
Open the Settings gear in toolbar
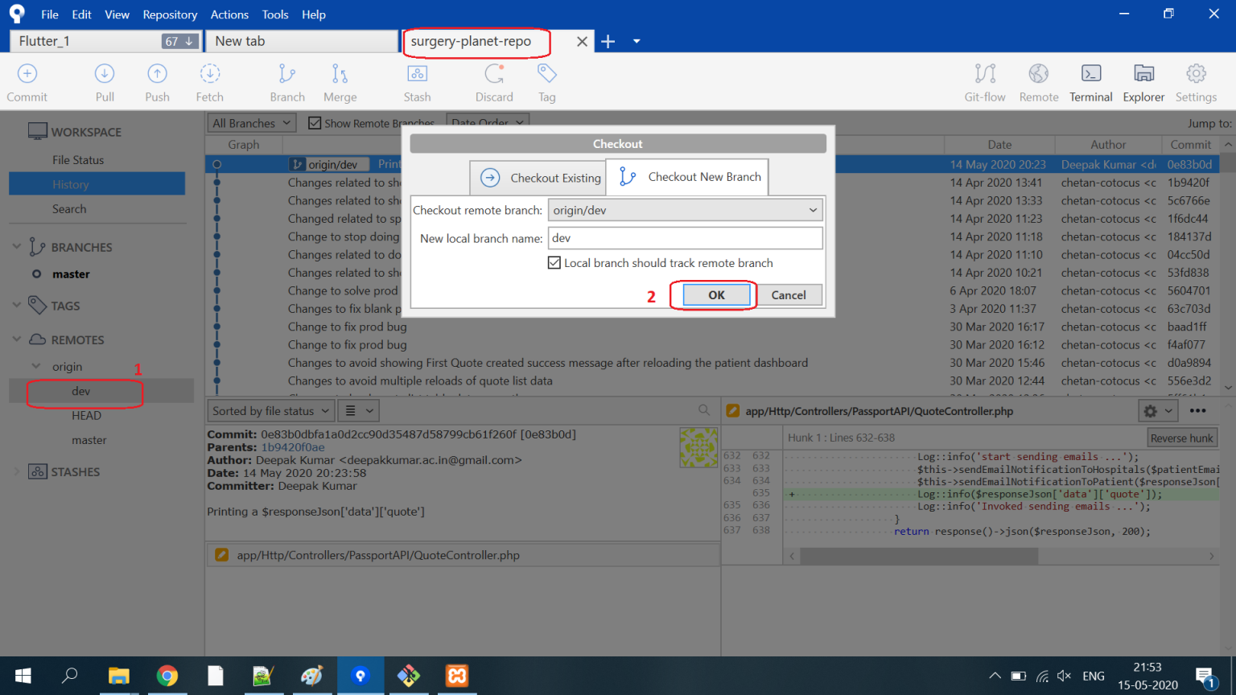(1196, 83)
